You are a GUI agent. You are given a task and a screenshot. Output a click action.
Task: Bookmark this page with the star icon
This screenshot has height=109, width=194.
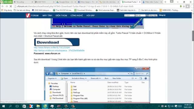point(184,6)
